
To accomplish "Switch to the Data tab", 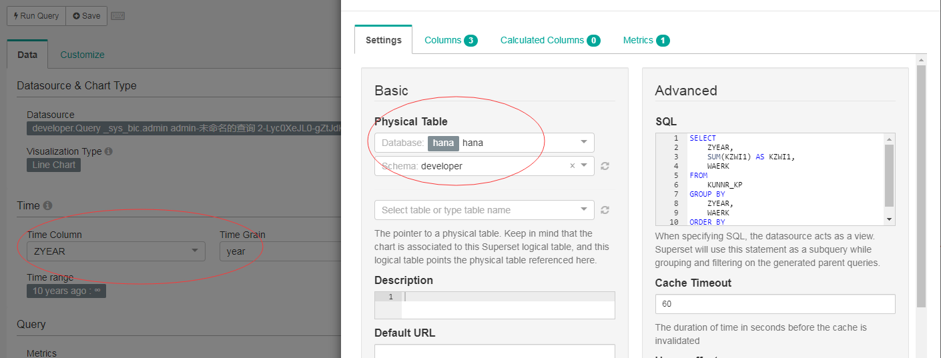I will 27,55.
